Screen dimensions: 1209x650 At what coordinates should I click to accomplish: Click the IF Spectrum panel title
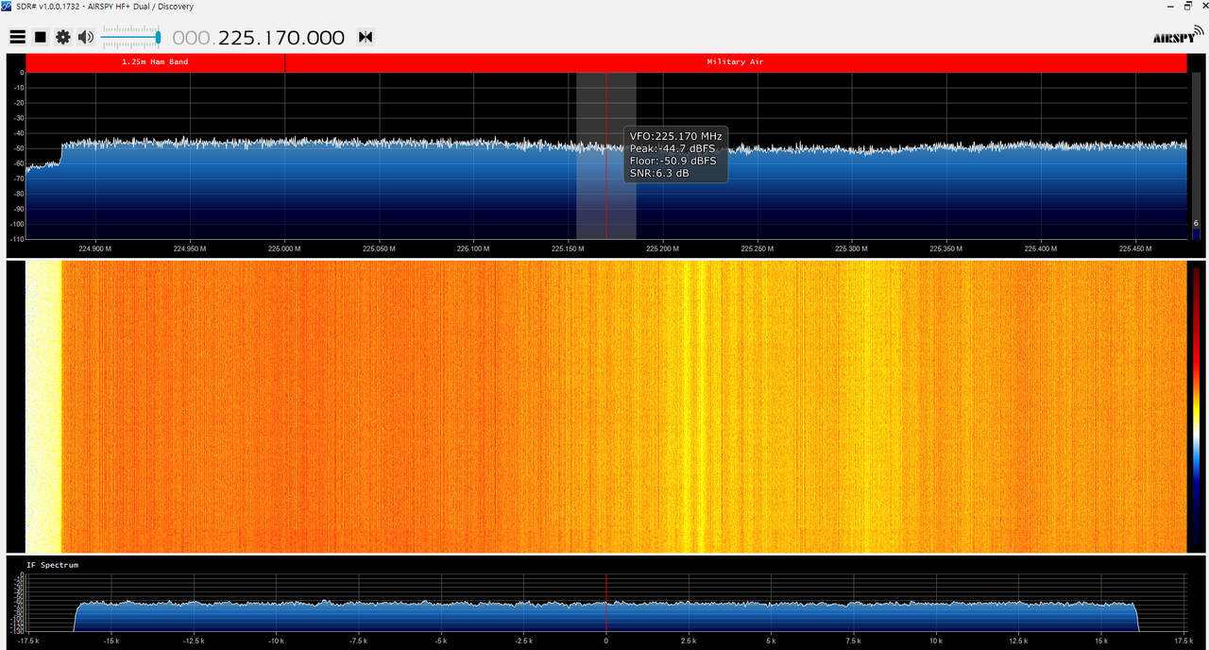[52, 565]
